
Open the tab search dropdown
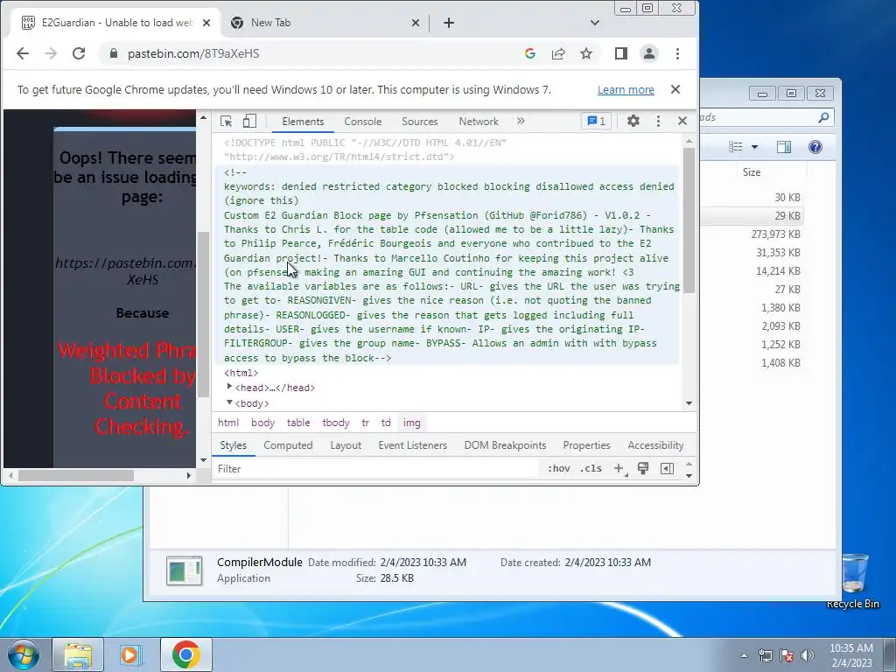[595, 23]
